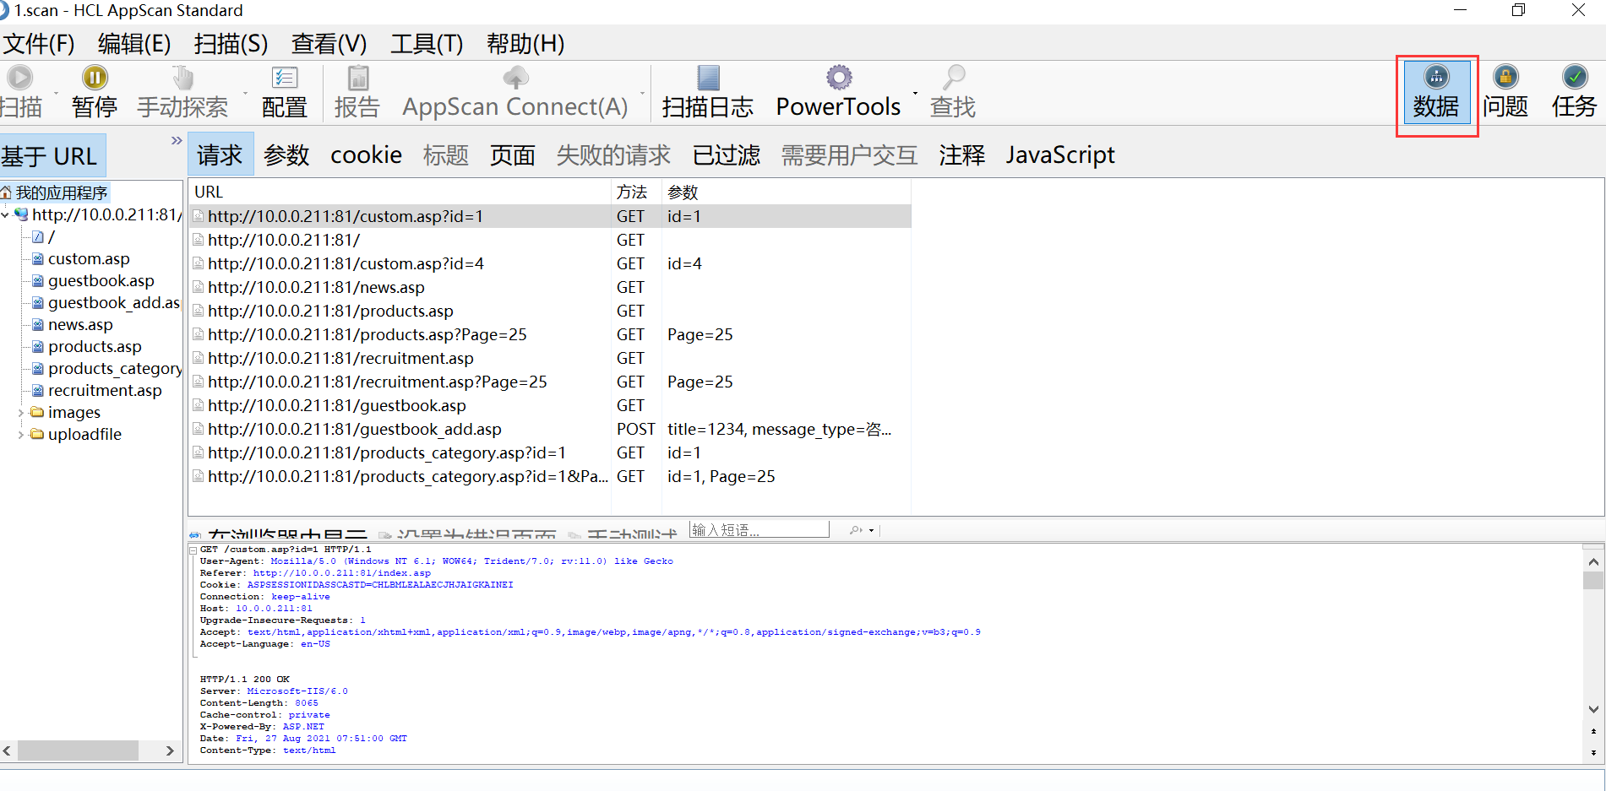Viewport: 1606px width, 791px height.
Task: Click AppScan Connect cloud icon
Action: (x=515, y=78)
